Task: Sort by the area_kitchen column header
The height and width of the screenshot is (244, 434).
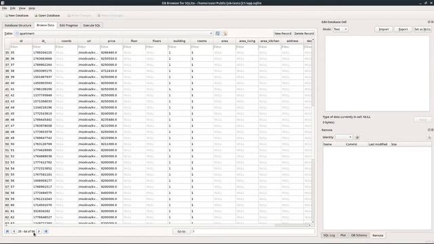Action: coord(270,41)
